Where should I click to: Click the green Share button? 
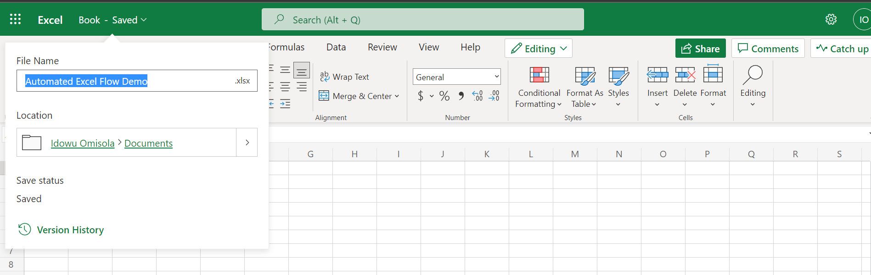tap(700, 48)
